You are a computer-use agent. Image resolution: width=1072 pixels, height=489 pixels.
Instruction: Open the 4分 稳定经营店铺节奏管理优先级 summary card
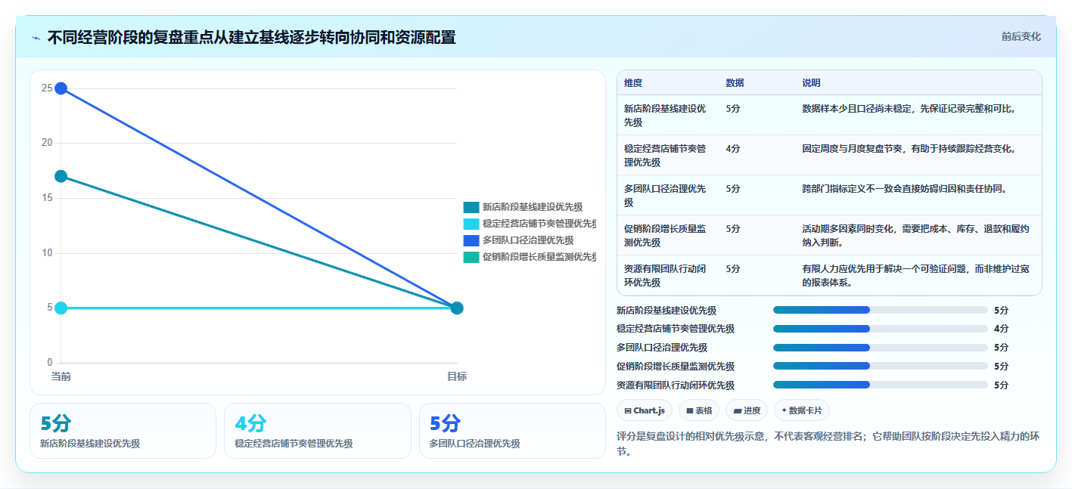[x=318, y=431]
